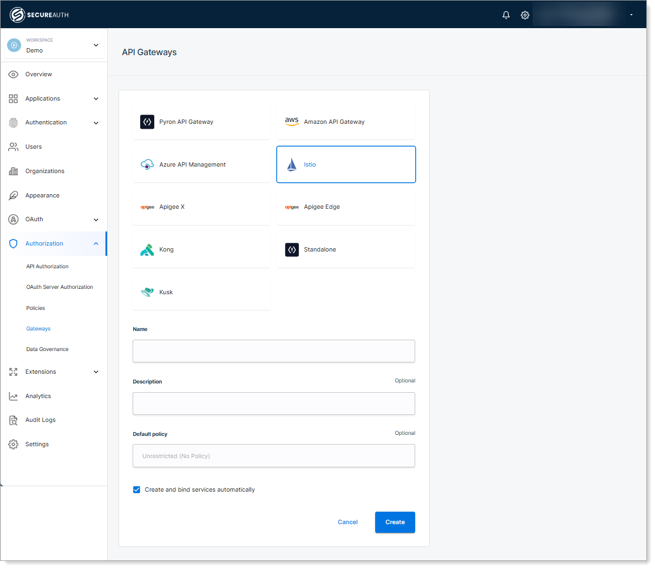Screen dimensions: 655x569
Task: Click the Apigee X logo
Action: tap(147, 207)
